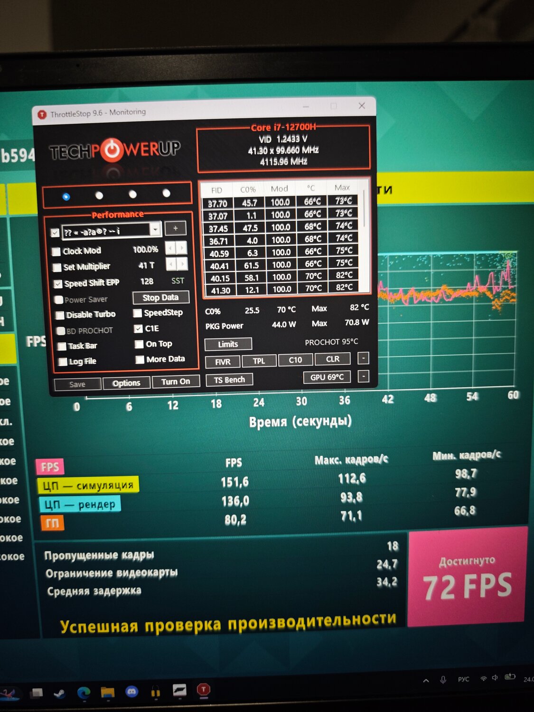The image size is (534, 712).
Task: Select the third profile radio button
Action: tap(133, 194)
